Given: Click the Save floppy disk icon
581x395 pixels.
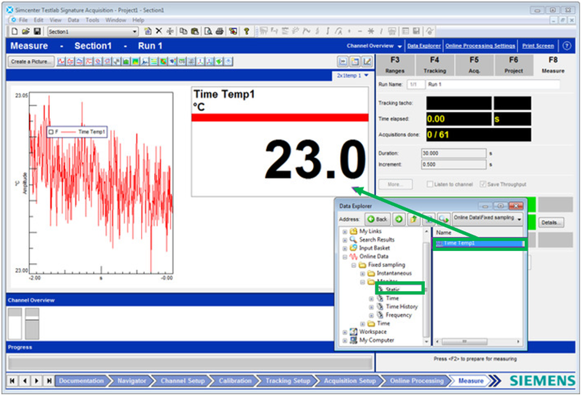Looking at the screenshot, I should (37, 31).
